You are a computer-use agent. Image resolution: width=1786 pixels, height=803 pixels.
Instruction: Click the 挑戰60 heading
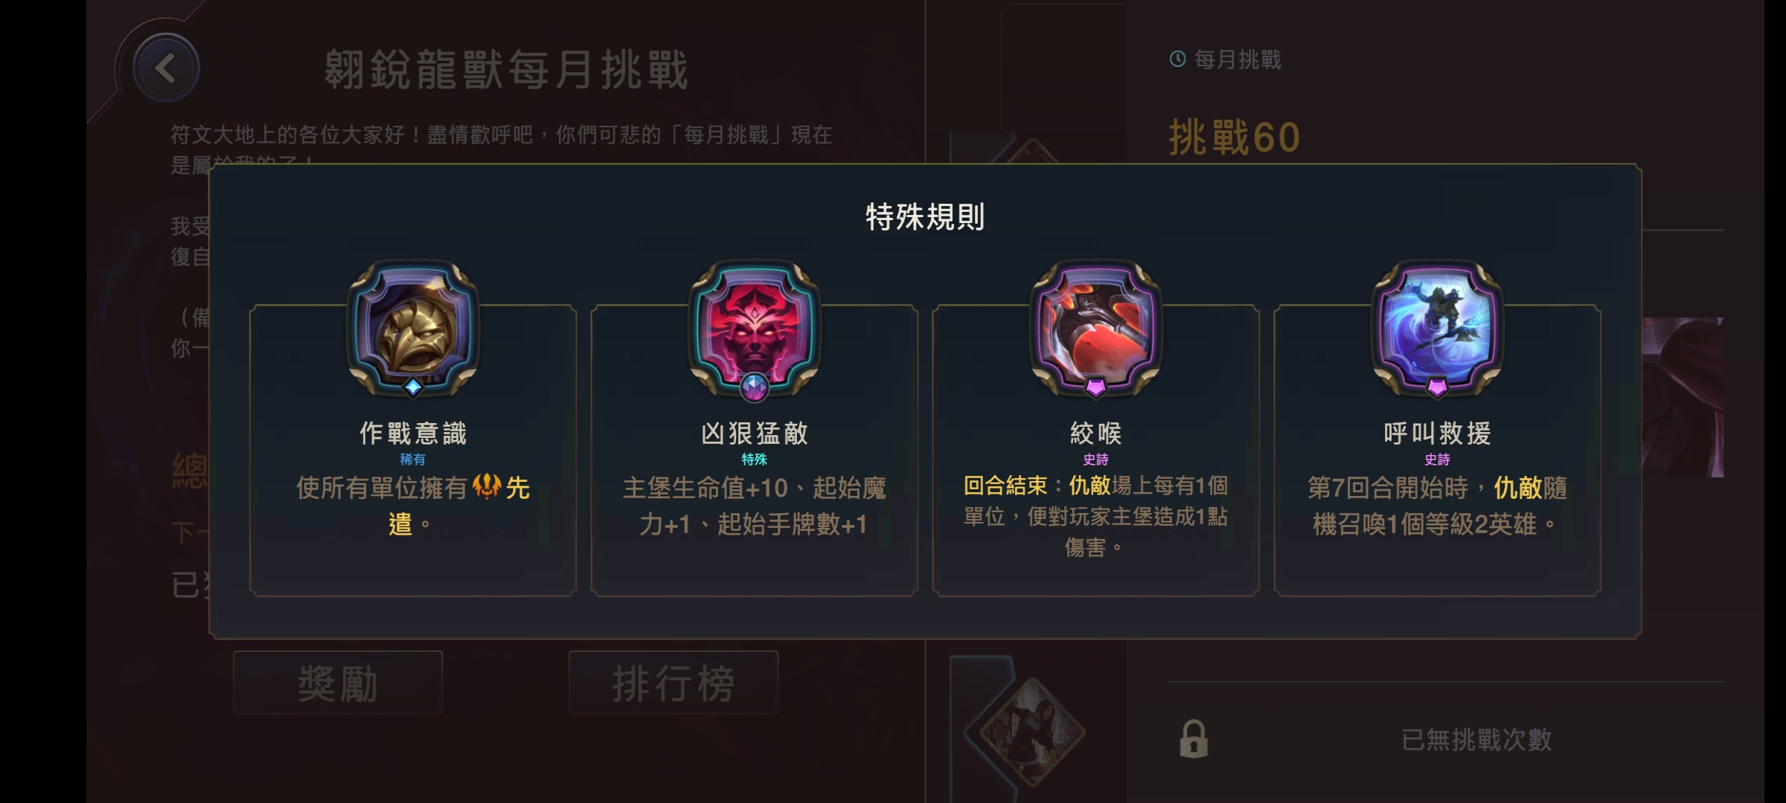point(1234,138)
